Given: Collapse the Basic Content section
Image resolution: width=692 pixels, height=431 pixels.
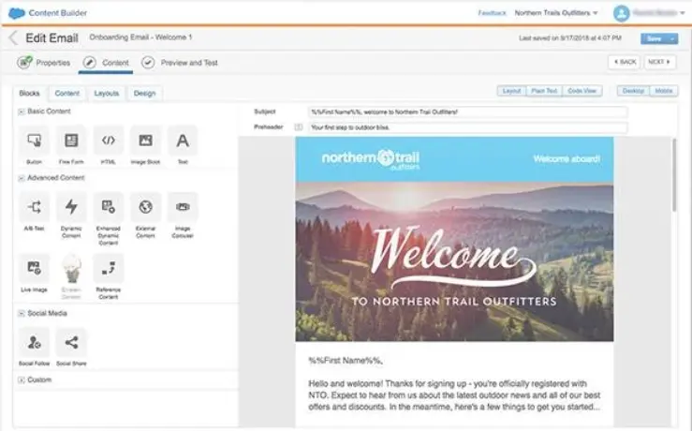Looking at the screenshot, I should click(21, 111).
